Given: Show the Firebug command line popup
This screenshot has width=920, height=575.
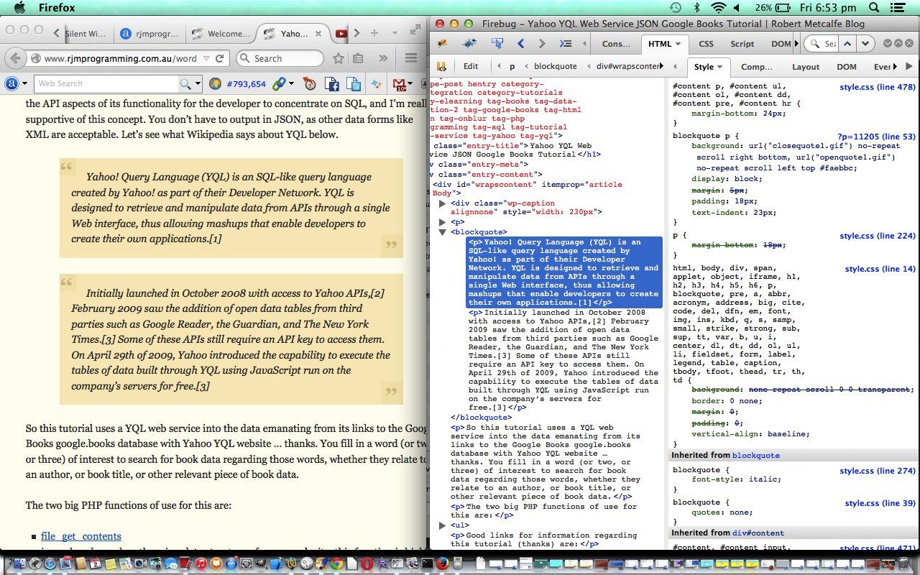Looking at the screenshot, I should click(566, 44).
